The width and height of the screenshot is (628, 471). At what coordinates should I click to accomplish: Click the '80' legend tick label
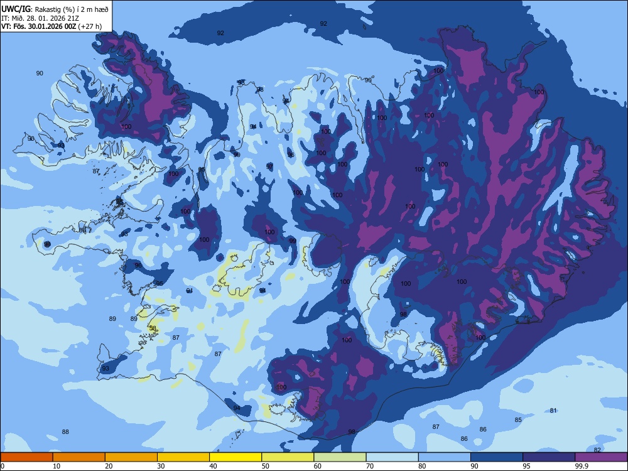coord(422,466)
